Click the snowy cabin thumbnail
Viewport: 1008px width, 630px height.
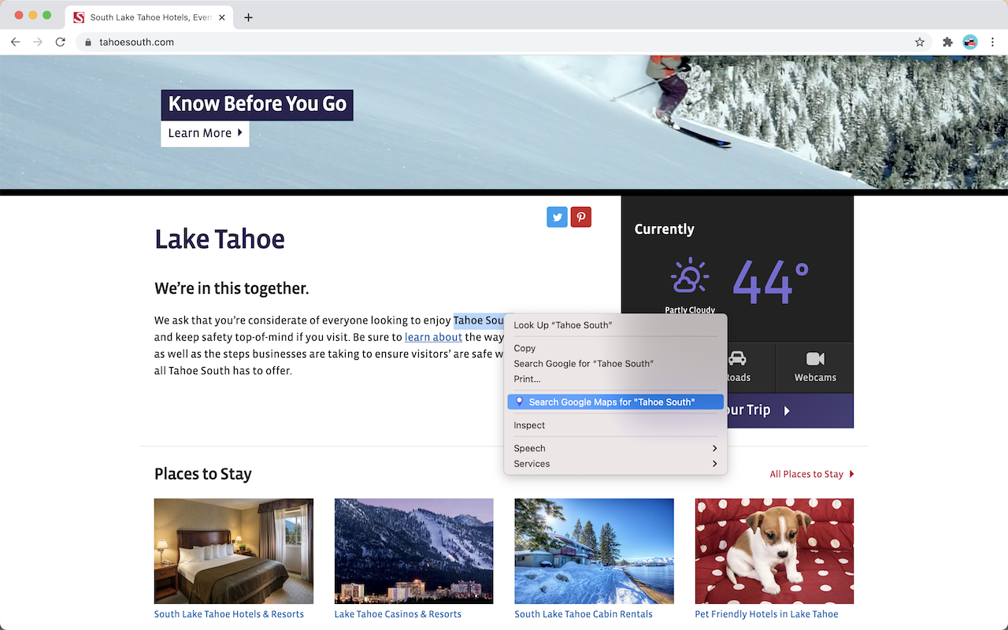pos(595,551)
